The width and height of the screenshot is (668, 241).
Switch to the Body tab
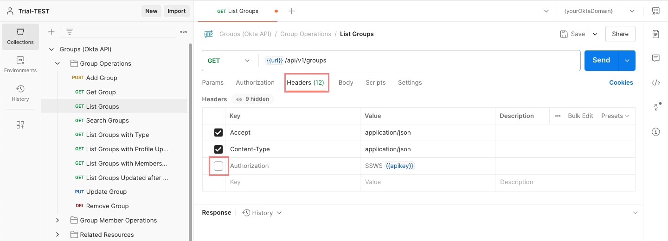pos(346,83)
